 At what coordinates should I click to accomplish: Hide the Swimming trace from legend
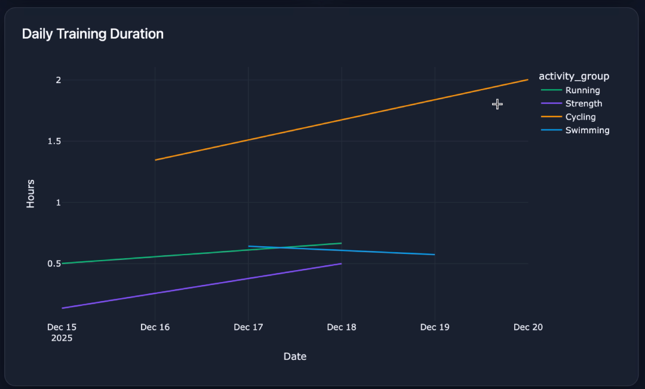[587, 130]
